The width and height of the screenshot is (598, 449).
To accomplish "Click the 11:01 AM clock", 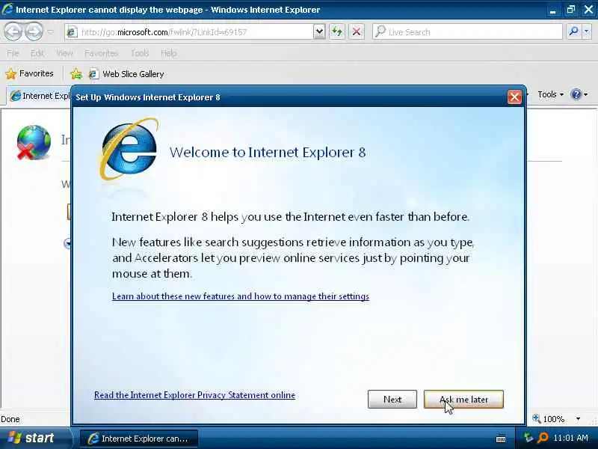I will 570,438.
